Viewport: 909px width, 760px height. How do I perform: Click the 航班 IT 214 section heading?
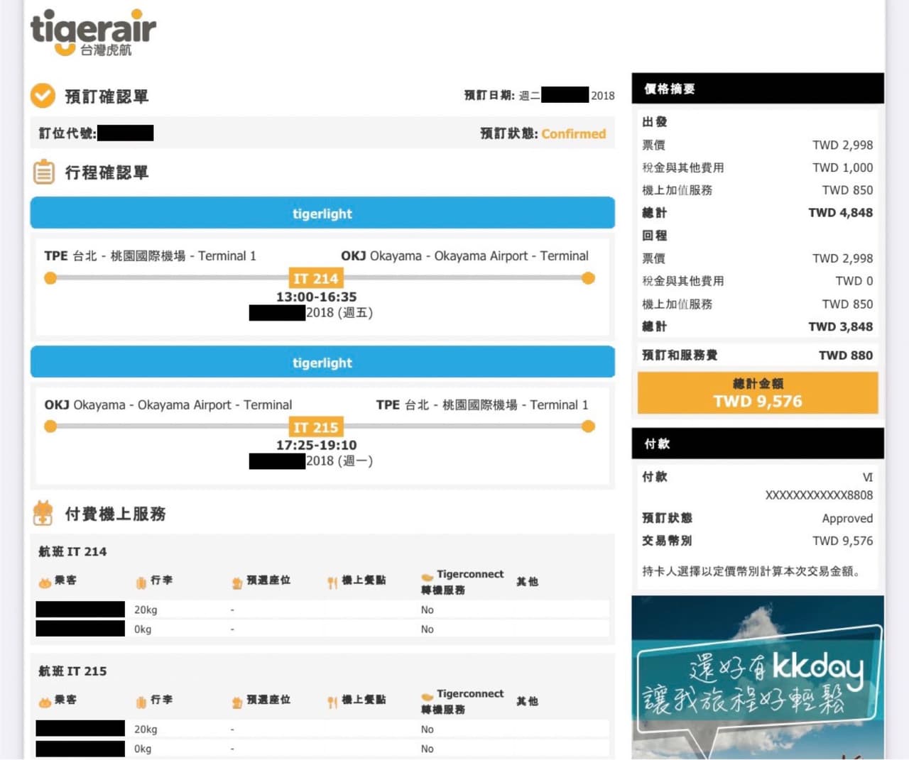pyautogui.click(x=72, y=551)
